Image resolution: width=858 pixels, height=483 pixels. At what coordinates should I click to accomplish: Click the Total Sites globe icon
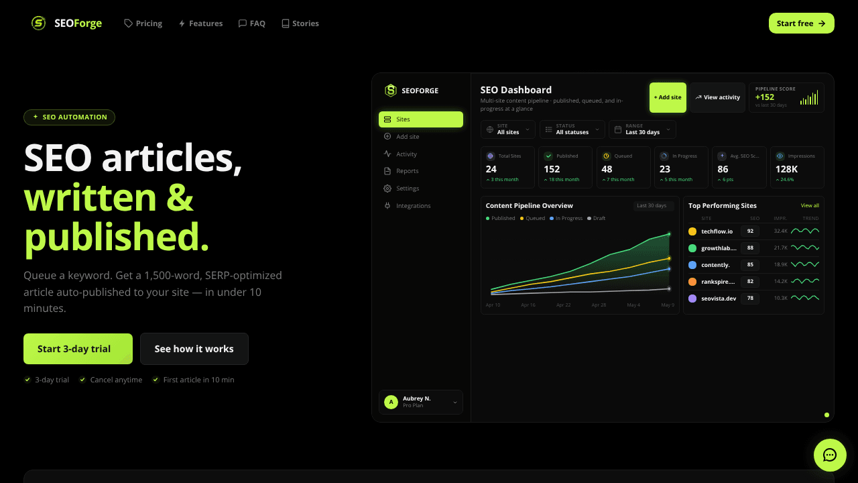(490, 156)
